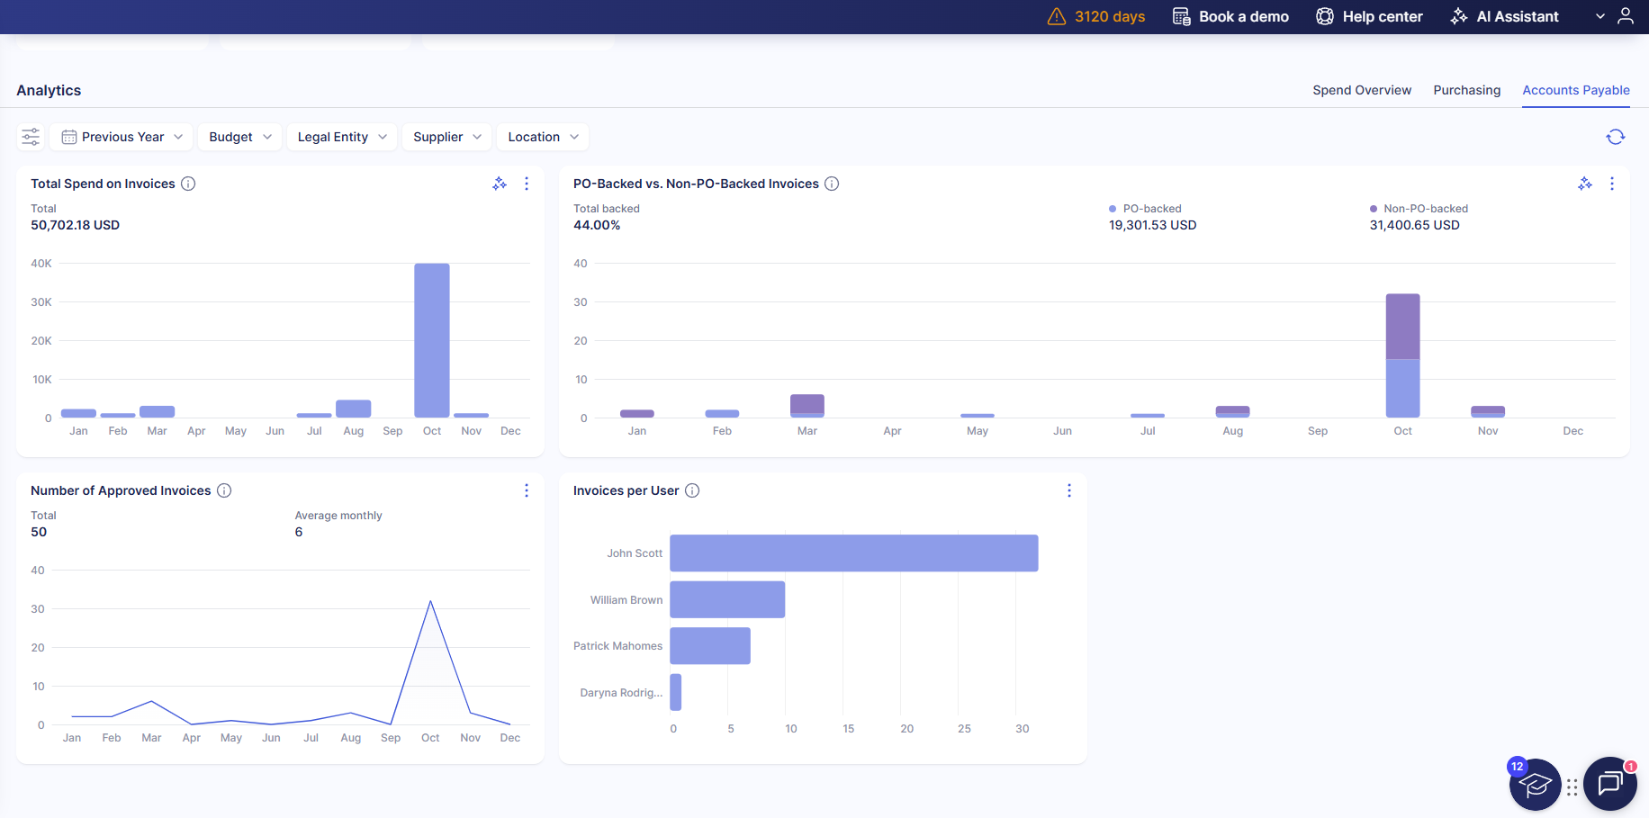Open the filter settings sliders icon
The image size is (1649, 818).
31,137
